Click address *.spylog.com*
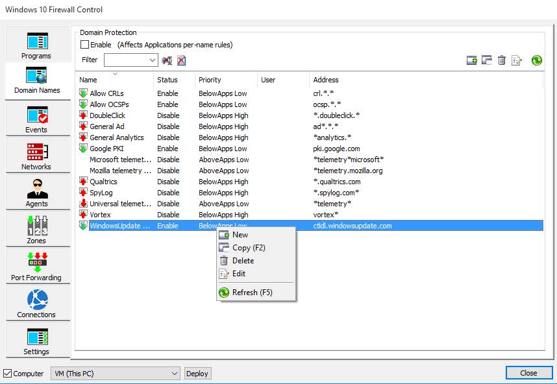 click(x=336, y=193)
